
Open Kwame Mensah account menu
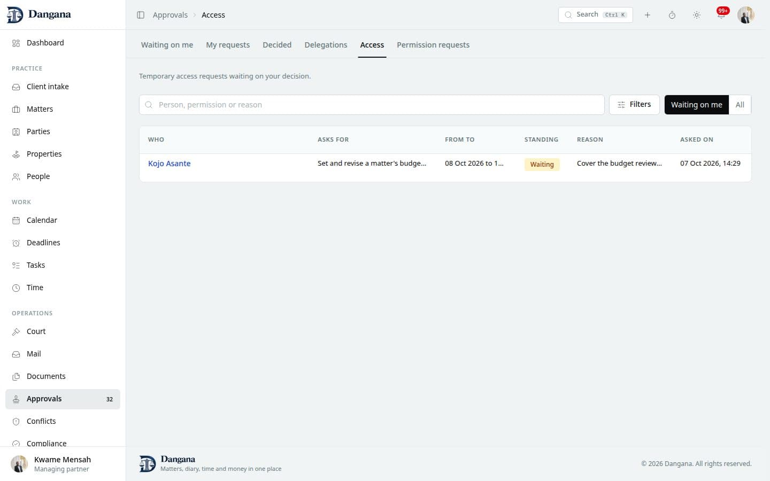pyautogui.click(x=63, y=464)
